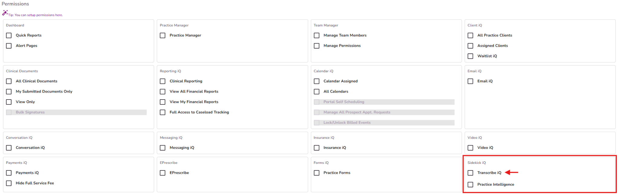619x194 pixels.
Task: Enable the Transcribe iQ checkbox
Action: pos(471,173)
